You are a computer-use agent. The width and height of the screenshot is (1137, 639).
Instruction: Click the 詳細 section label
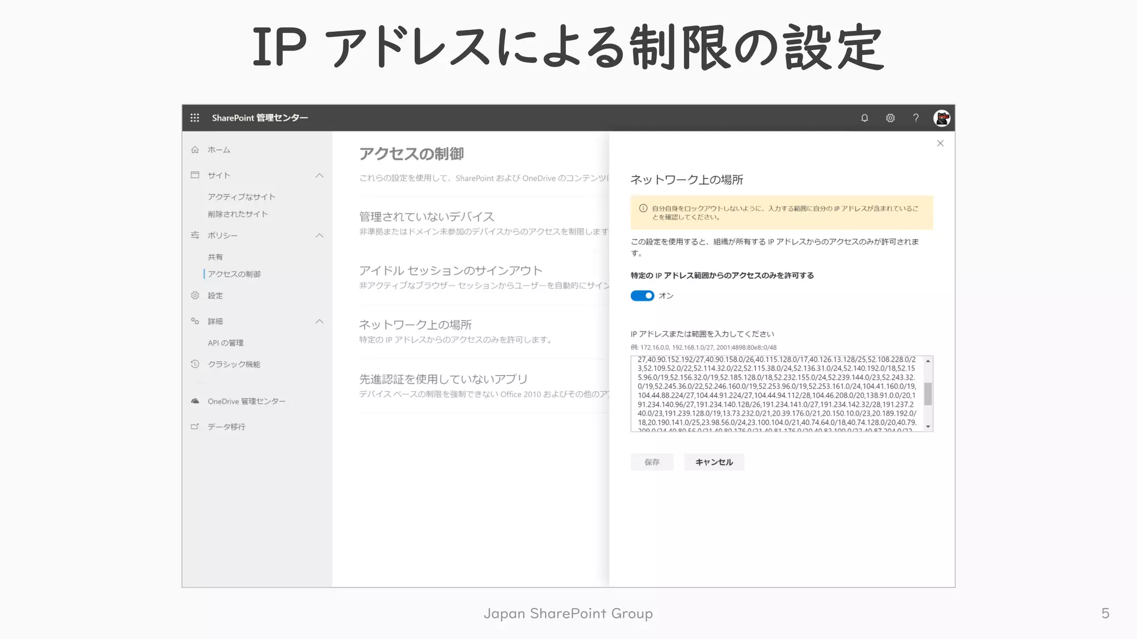tap(215, 321)
